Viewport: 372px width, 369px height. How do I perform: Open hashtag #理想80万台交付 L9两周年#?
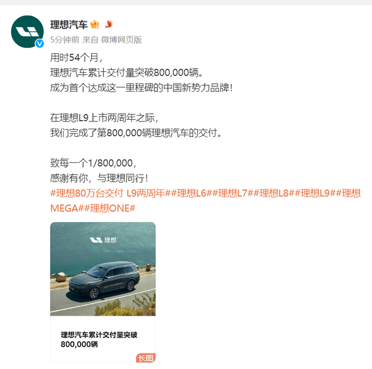[111, 193]
